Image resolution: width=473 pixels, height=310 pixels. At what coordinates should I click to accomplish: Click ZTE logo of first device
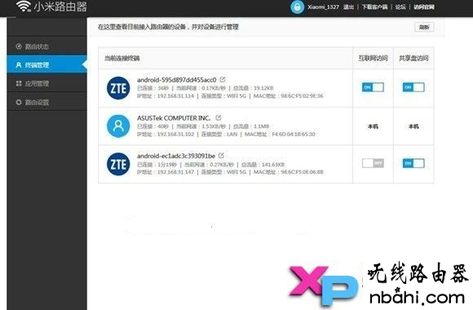[x=118, y=88]
